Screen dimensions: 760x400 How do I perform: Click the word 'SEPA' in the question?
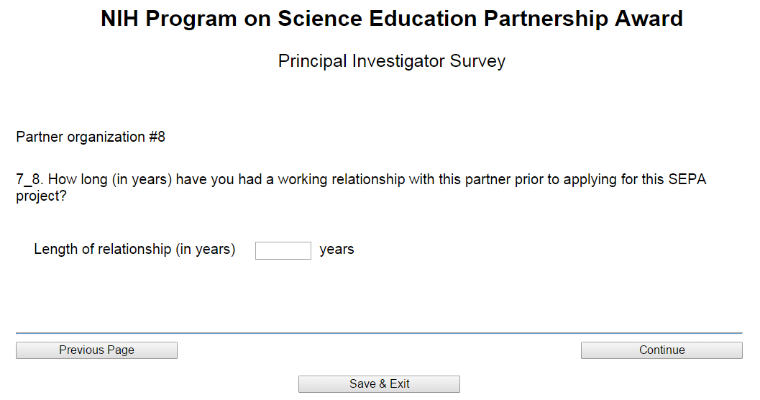coord(687,180)
